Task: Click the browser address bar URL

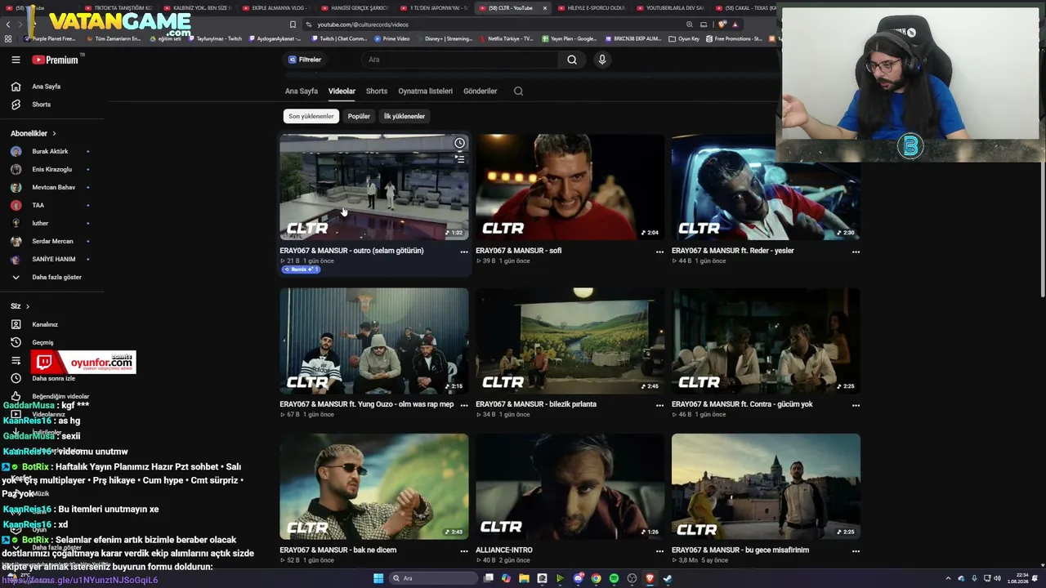Action: [x=363, y=24]
